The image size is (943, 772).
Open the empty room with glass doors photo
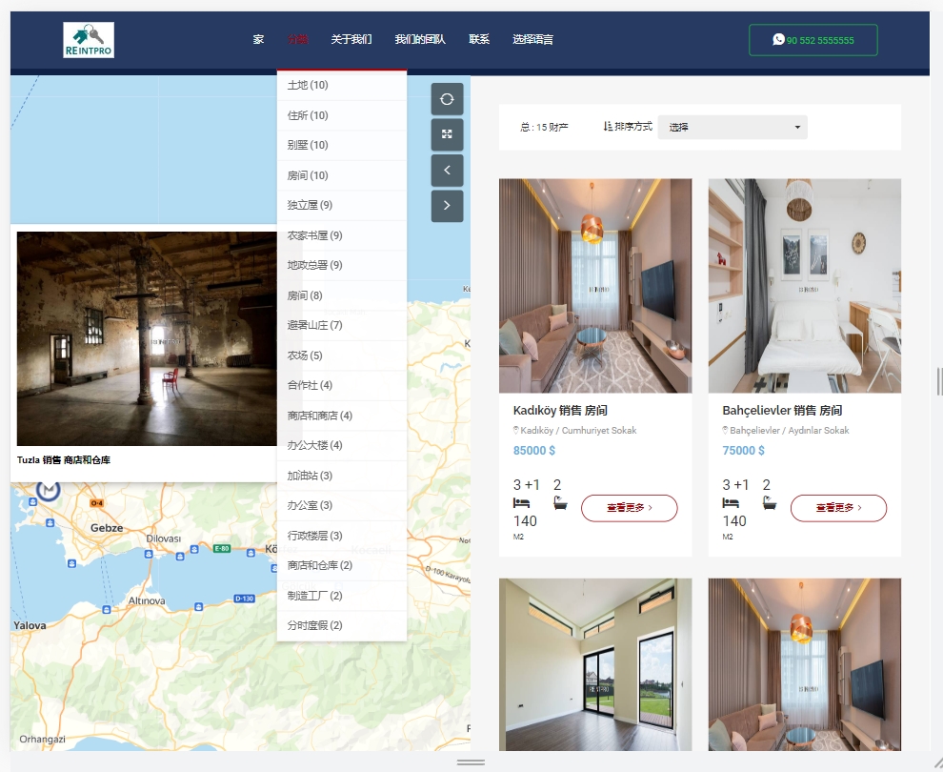595,664
